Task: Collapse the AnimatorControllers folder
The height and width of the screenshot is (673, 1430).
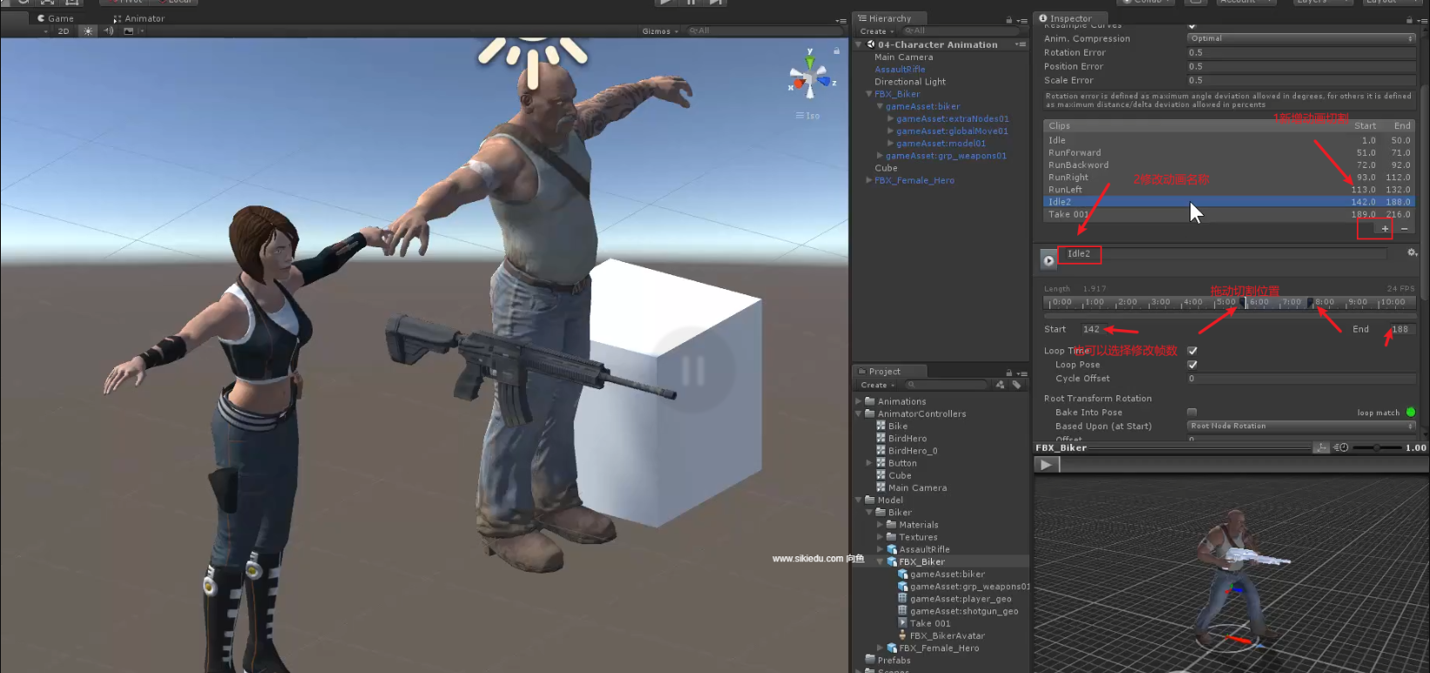Action: (859, 414)
